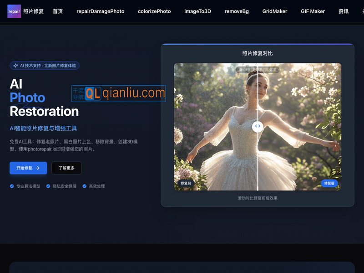Open the GIF Maker page
This screenshot has width=364, height=273.
pos(313,11)
